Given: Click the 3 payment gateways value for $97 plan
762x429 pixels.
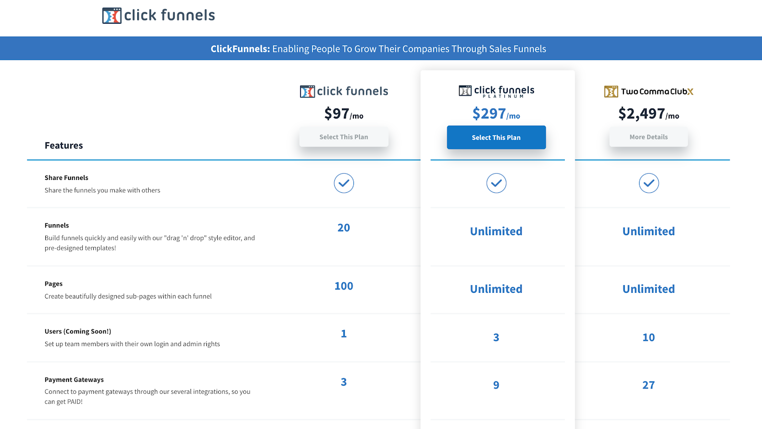Looking at the screenshot, I should (344, 382).
